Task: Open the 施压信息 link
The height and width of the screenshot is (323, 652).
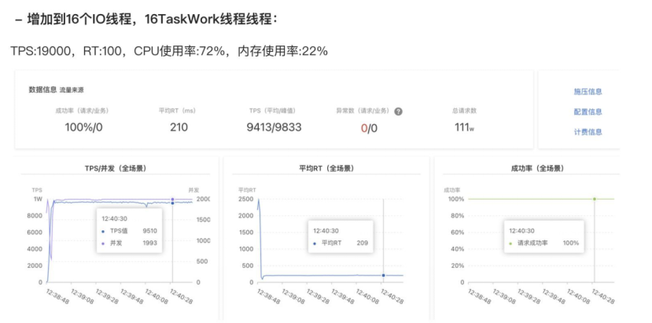Action: coord(588,91)
